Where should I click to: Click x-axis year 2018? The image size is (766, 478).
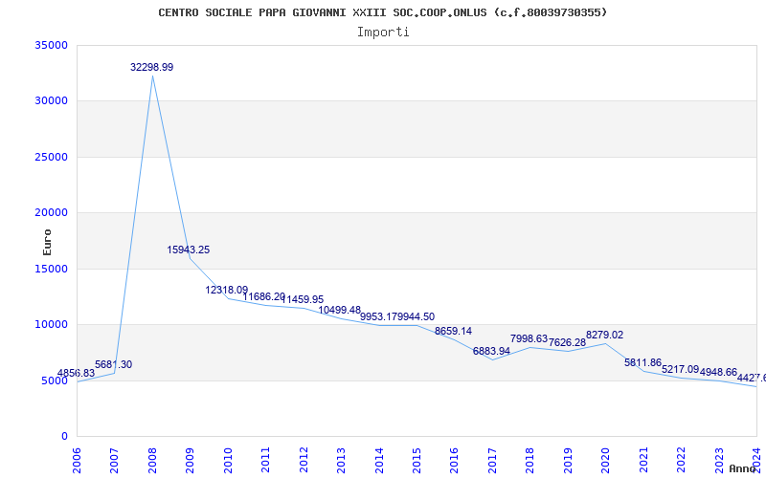coord(530,460)
